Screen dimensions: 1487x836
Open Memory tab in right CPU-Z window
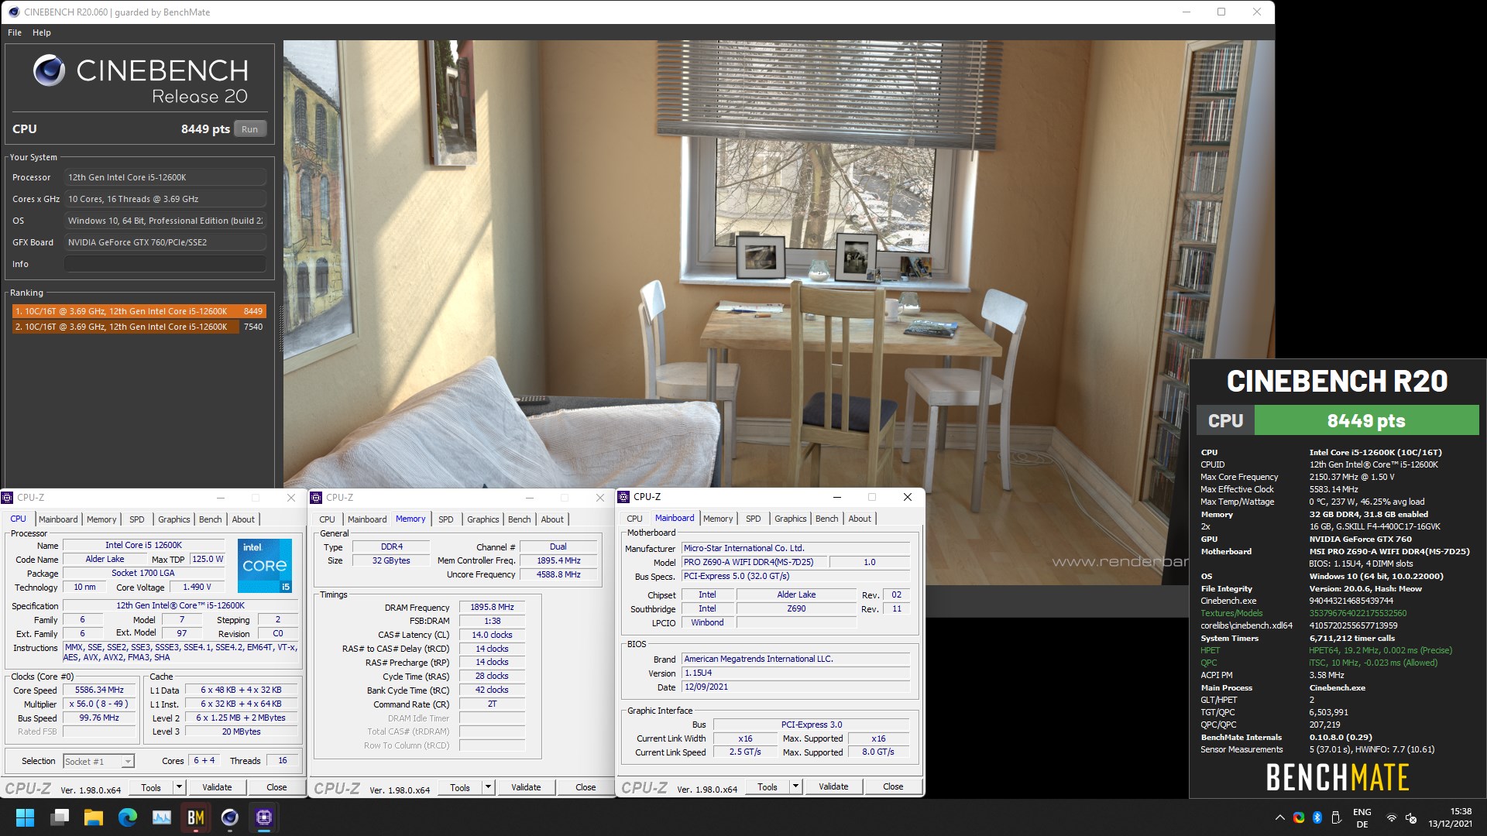(718, 519)
